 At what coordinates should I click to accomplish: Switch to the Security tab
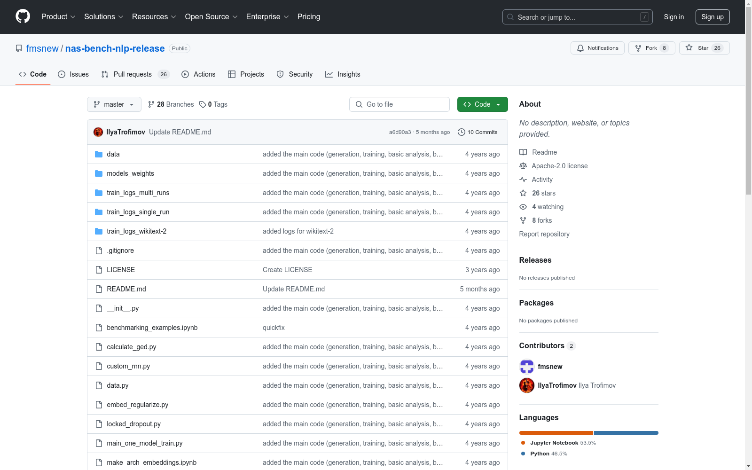coord(295,74)
